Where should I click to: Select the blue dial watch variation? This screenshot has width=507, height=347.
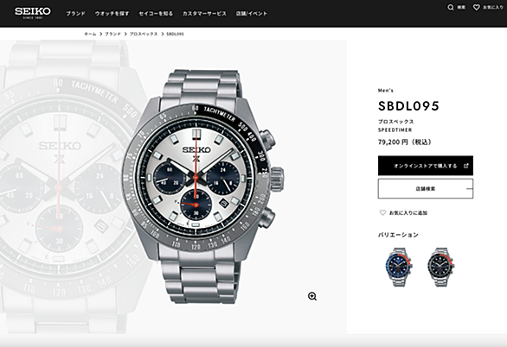tap(400, 267)
